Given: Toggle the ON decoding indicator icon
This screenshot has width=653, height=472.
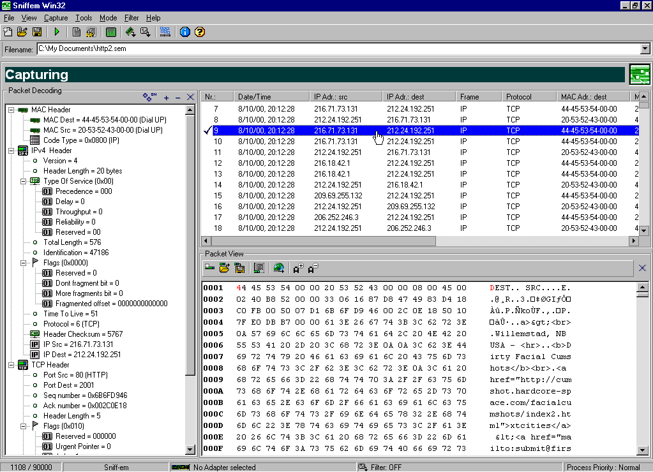Looking at the screenshot, I should tap(149, 97).
